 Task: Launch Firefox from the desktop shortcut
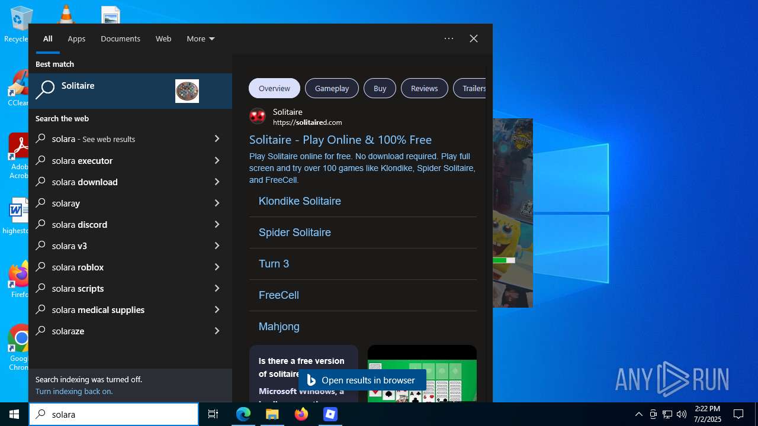click(19, 280)
